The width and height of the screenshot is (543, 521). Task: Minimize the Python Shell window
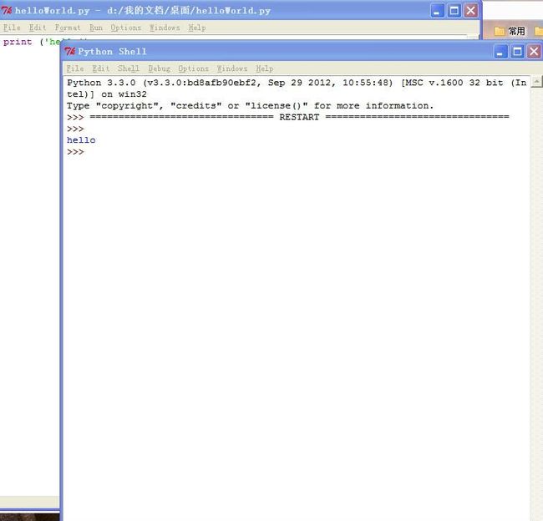500,52
